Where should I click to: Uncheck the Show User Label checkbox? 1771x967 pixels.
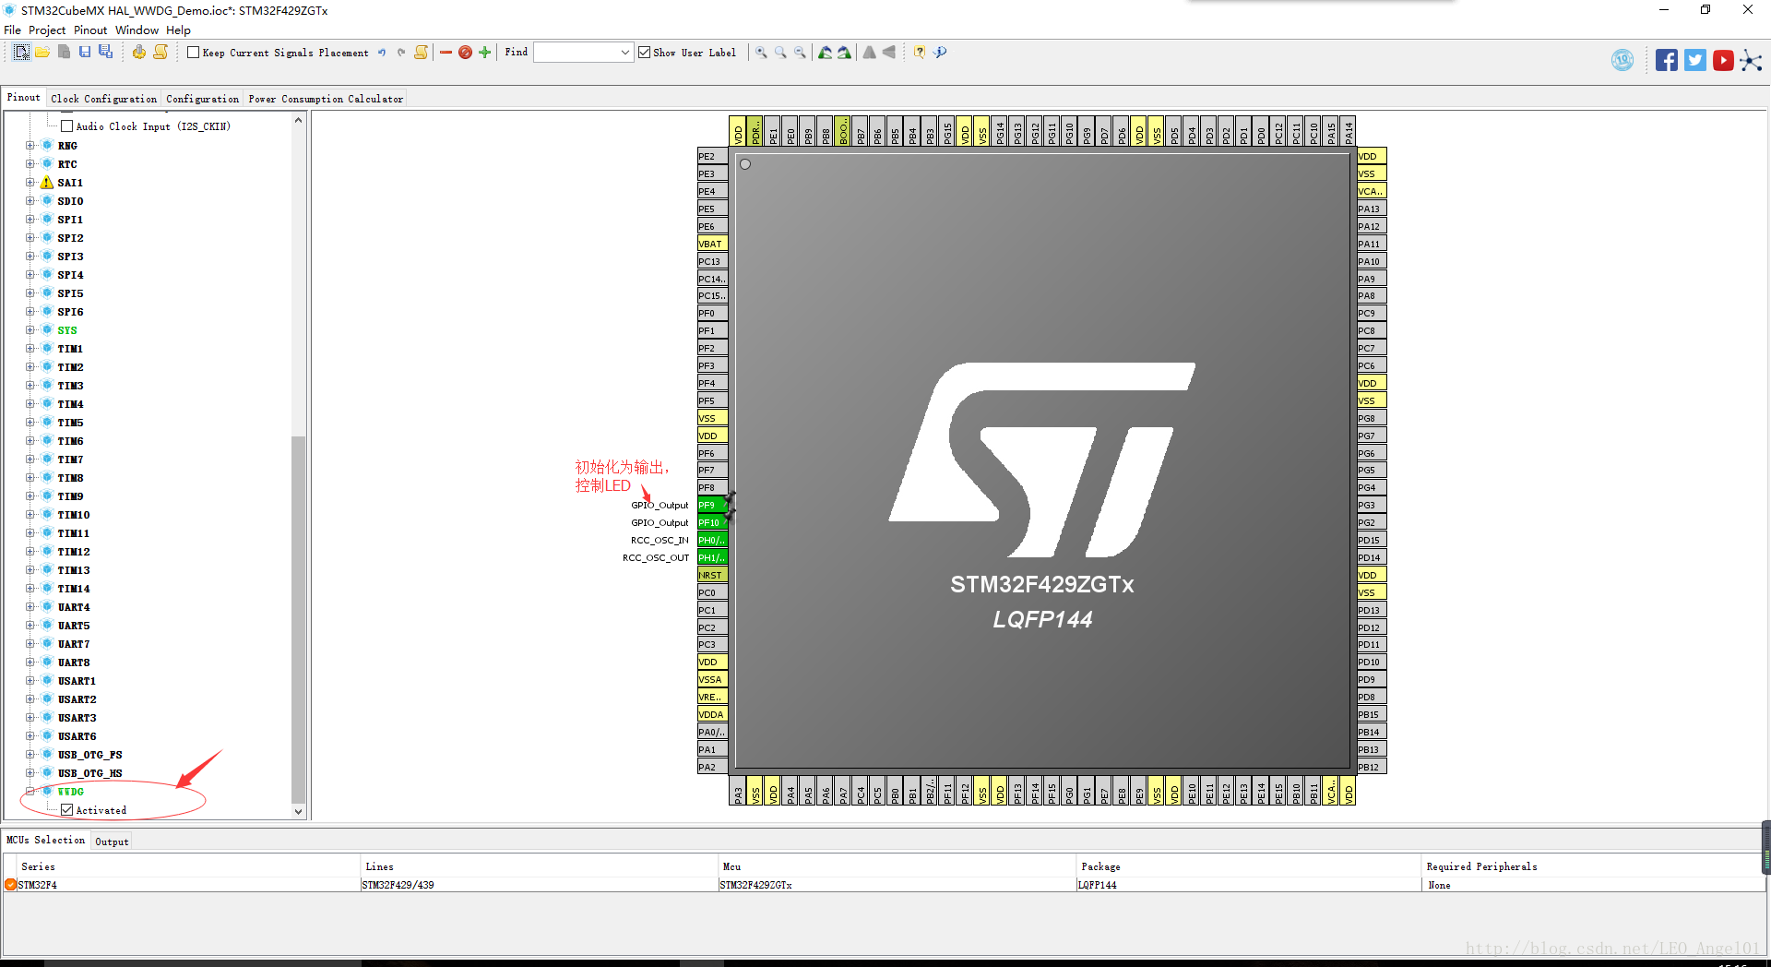(x=645, y=53)
